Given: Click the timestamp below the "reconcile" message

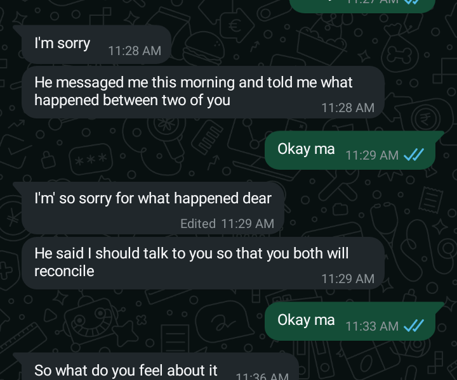Looking at the screenshot, I should pyautogui.click(x=347, y=278).
